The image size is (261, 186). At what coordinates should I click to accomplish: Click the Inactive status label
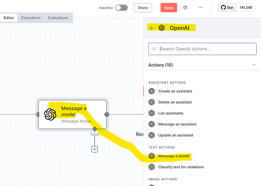coord(106,8)
